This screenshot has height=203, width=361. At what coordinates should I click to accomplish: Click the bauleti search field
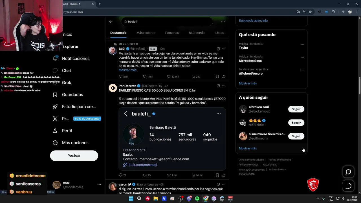[x=167, y=22]
